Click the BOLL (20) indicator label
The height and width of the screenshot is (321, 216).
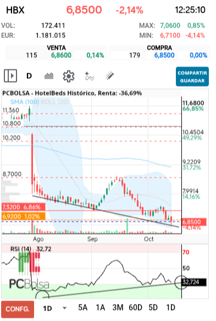coord(54,102)
